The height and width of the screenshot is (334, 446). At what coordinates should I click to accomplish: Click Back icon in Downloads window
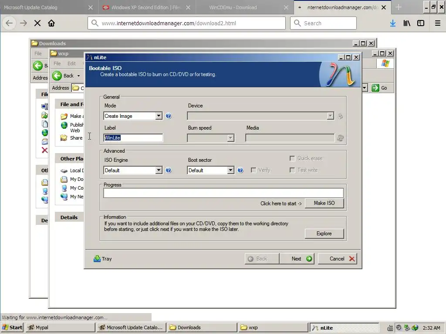tap(37, 66)
